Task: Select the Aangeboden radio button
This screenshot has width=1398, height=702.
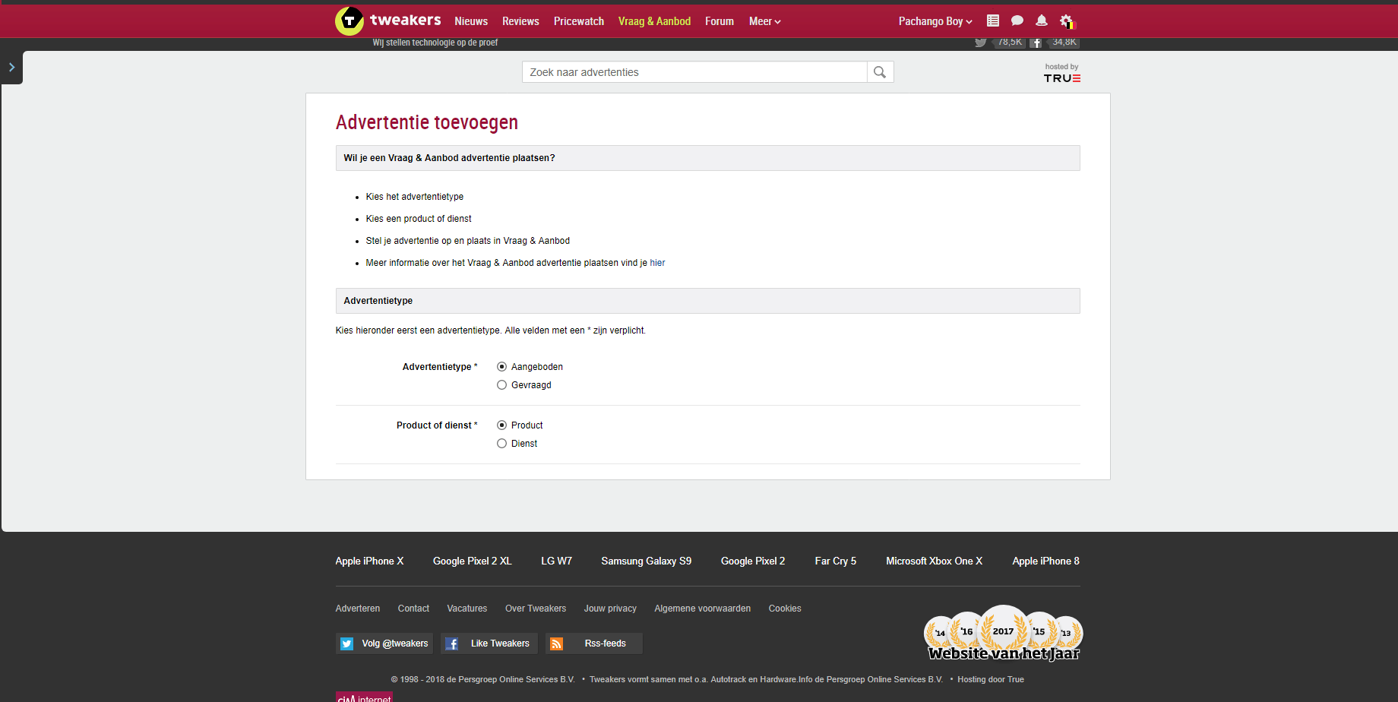Action: pyautogui.click(x=501, y=367)
